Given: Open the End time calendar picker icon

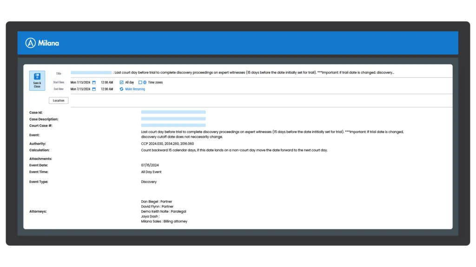Looking at the screenshot, I should point(94,89).
